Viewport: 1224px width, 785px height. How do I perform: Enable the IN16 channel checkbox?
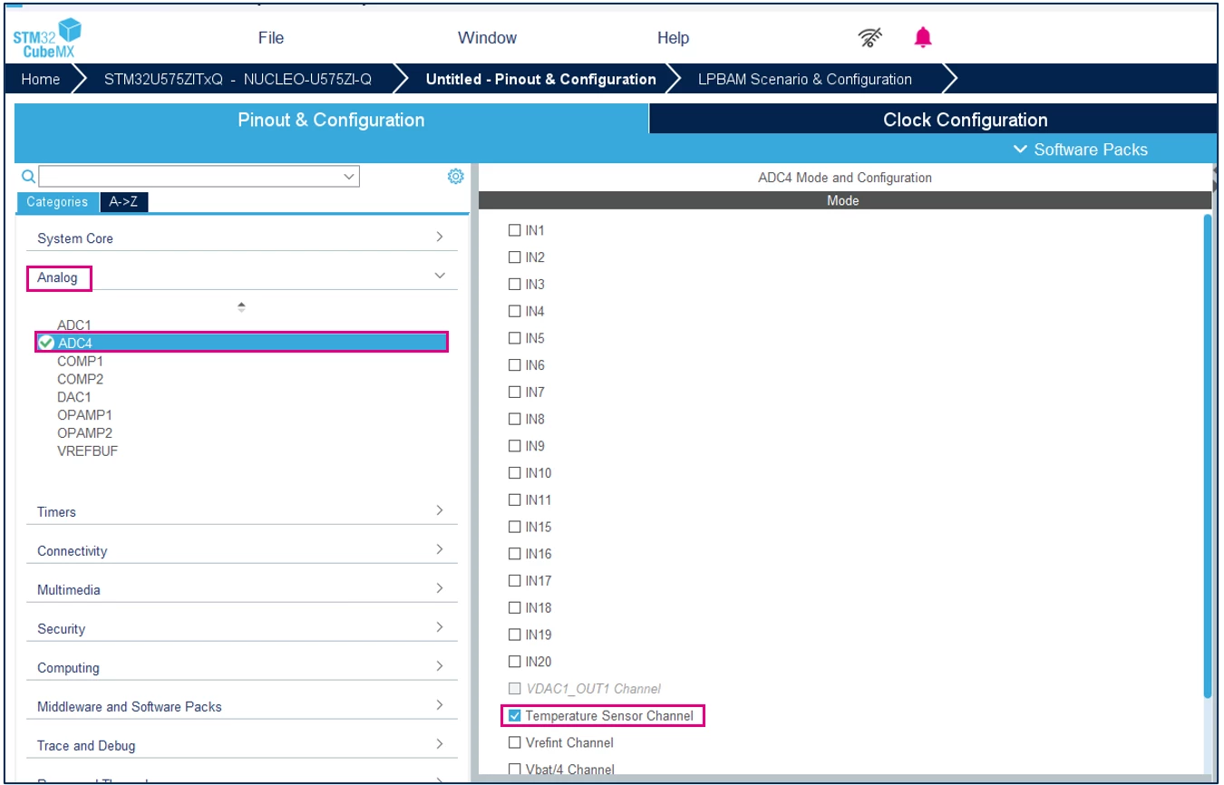coord(515,554)
